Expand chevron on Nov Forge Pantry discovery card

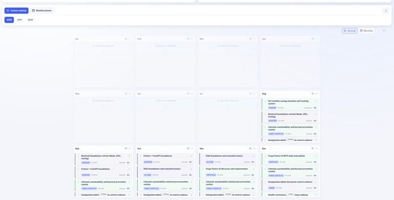[203, 169]
